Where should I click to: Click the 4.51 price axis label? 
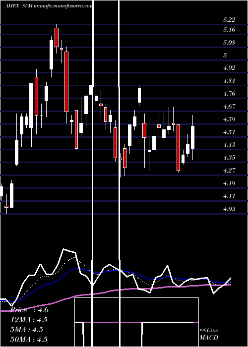229,132
